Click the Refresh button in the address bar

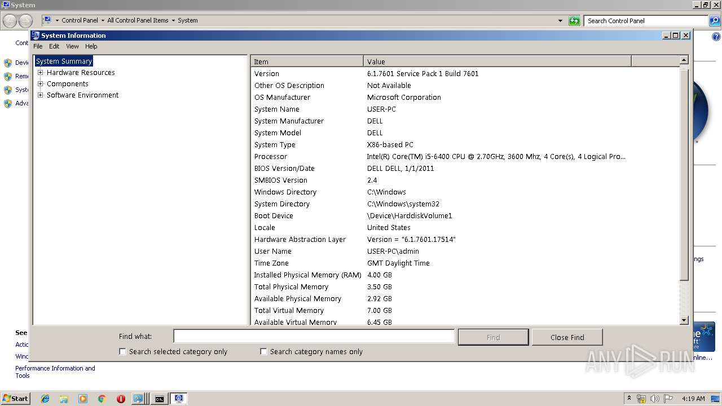click(x=574, y=21)
